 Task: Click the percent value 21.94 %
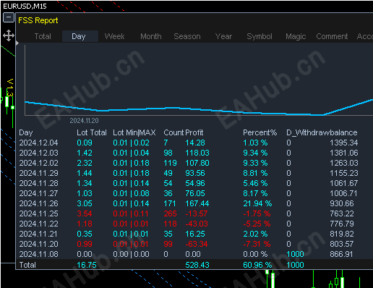(x=257, y=203)
